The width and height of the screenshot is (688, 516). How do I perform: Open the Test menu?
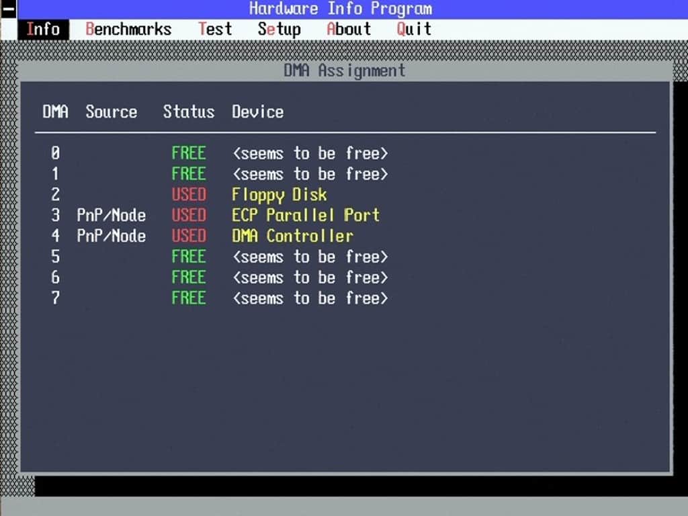click(215, 30)
